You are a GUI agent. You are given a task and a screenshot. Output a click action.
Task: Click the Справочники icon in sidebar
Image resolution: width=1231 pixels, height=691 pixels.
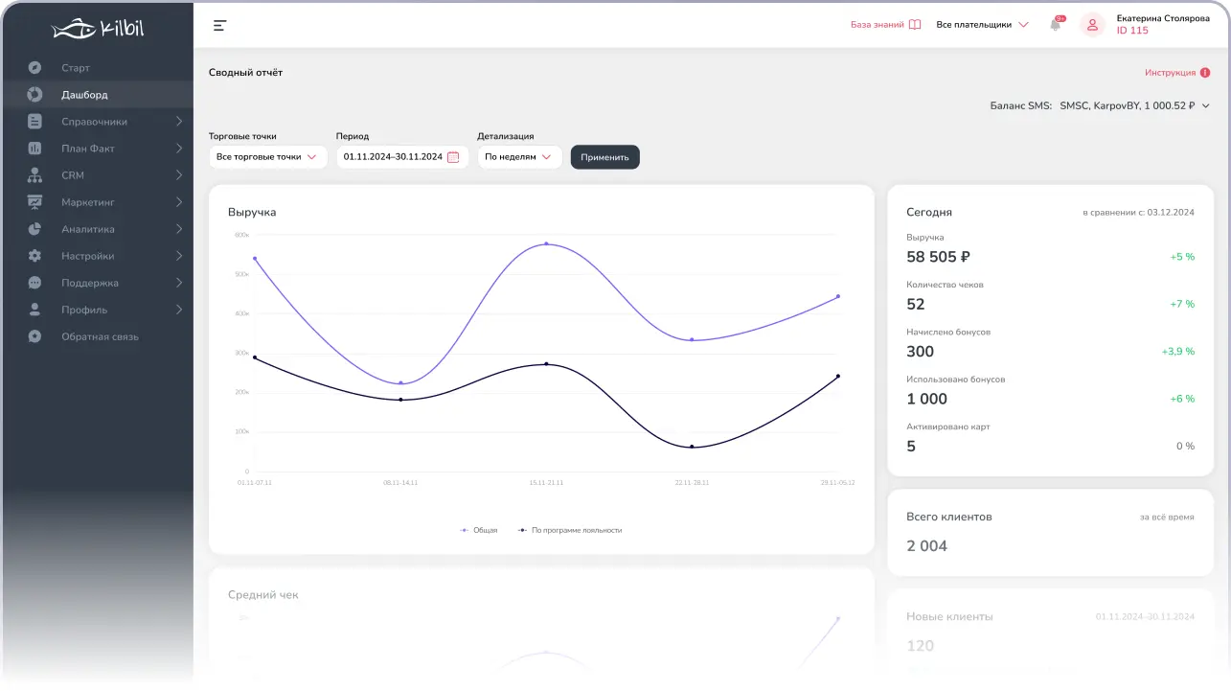point(35,122)
